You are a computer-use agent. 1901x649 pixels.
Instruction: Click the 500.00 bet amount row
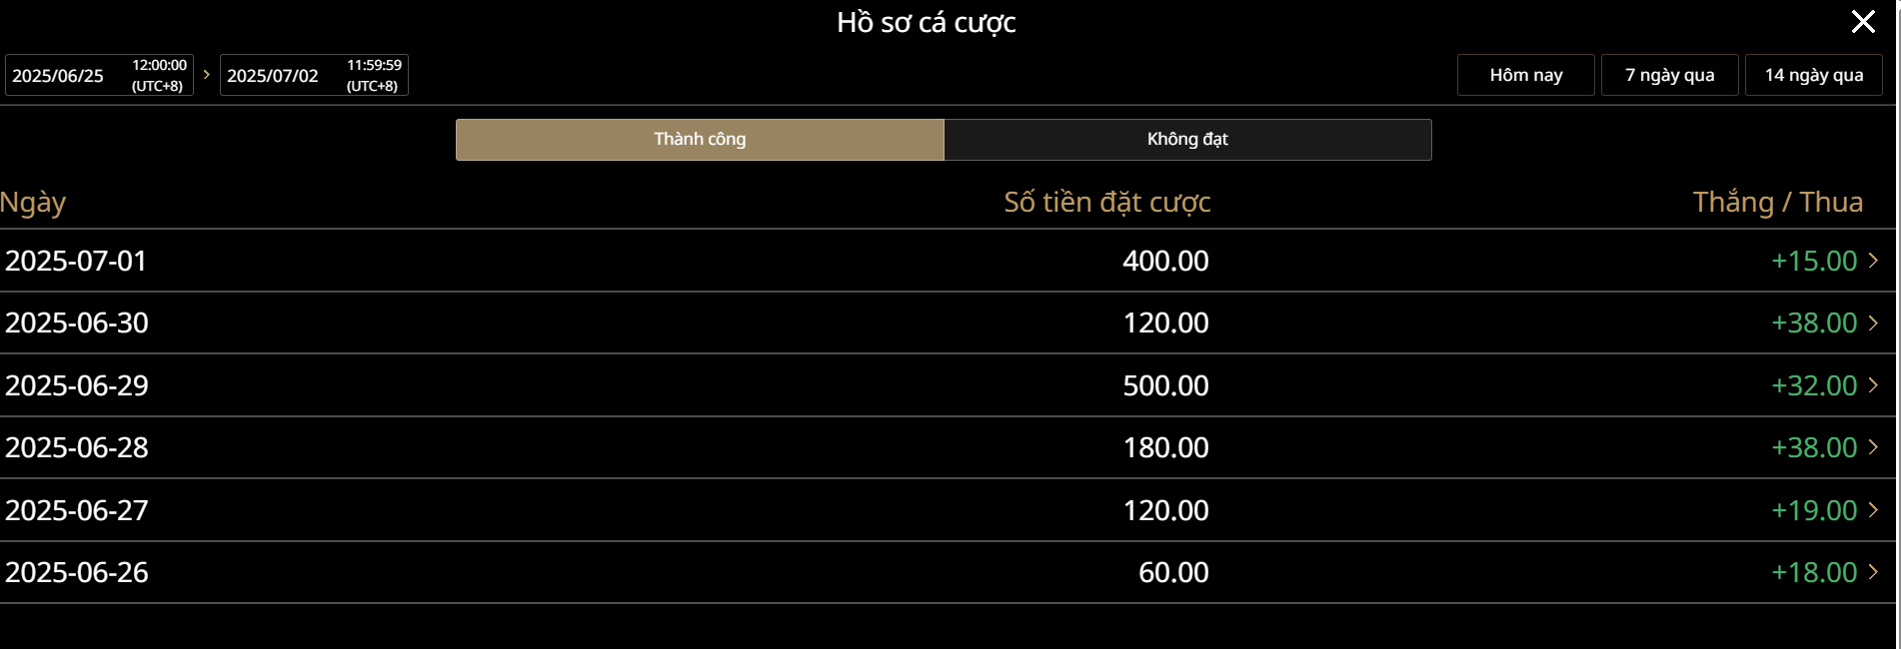coord(1165,385)
